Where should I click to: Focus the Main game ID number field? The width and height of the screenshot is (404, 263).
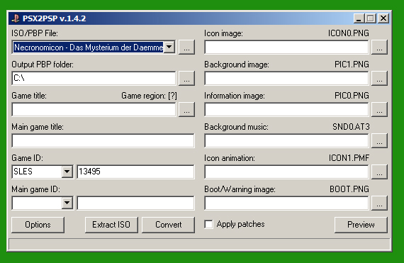(x=135, y=203)
